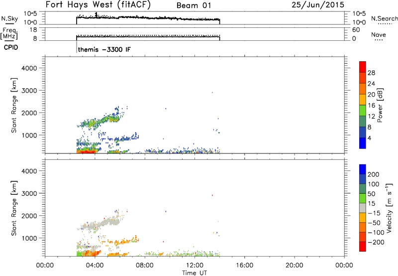The image size is (398, 276).
Task: Click the 'Power [dB]' colorbar label
Action: (x=380, y=105)
